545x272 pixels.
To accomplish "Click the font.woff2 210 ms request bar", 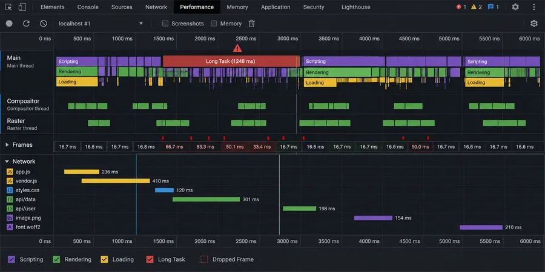I will tap(481, 228).
